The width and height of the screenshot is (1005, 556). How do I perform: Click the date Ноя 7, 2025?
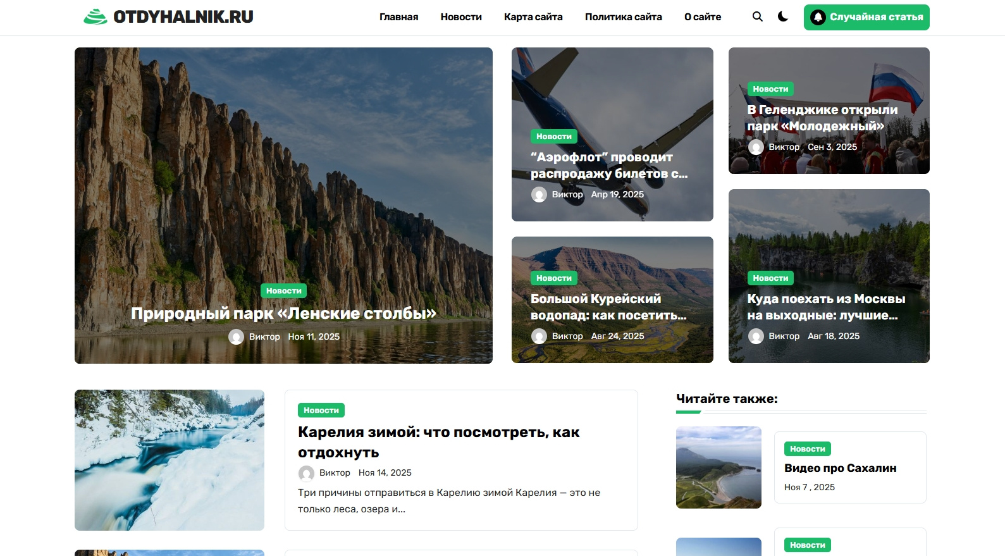(810, 488)
